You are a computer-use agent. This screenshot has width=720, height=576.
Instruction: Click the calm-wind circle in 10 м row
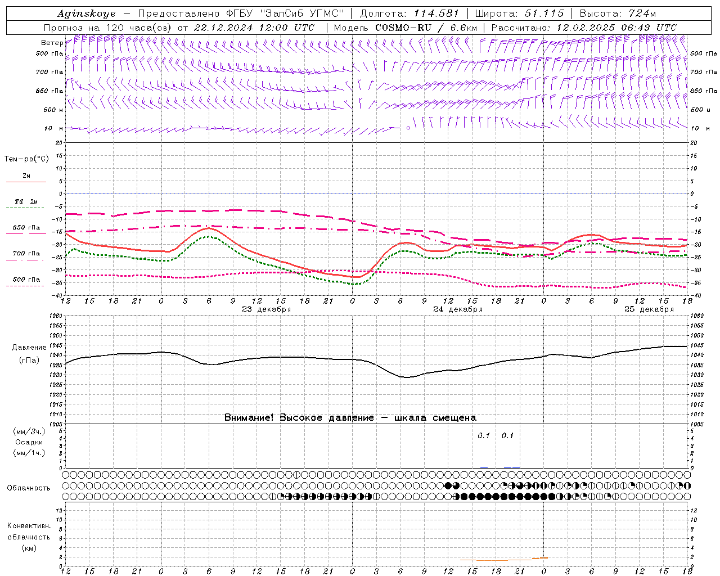click(x=408, y=128)
